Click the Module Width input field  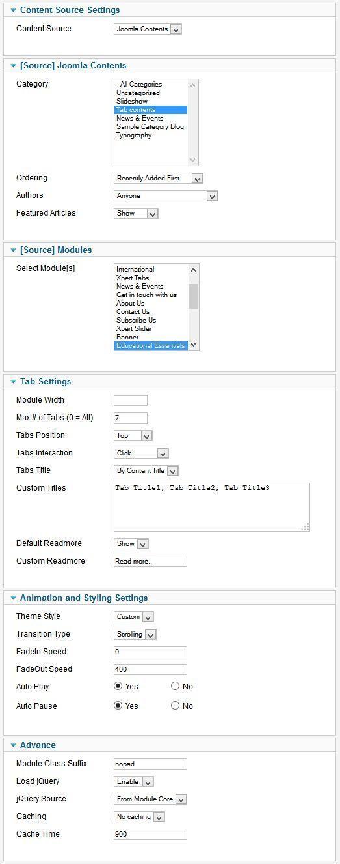131,401
